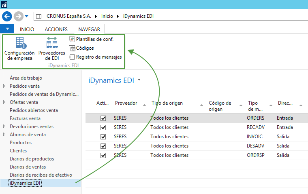The image size is (308, 194).
Task: Select iDynamics EDI in navigation pane
Action: coord(25,183)
